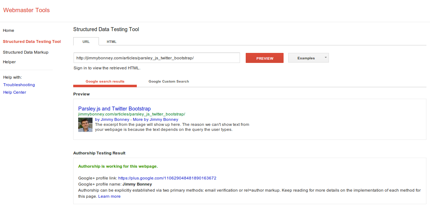Viewport: 430px width, 207px height.
Task: Click the PREVIEW button
Action: point(264,58)
